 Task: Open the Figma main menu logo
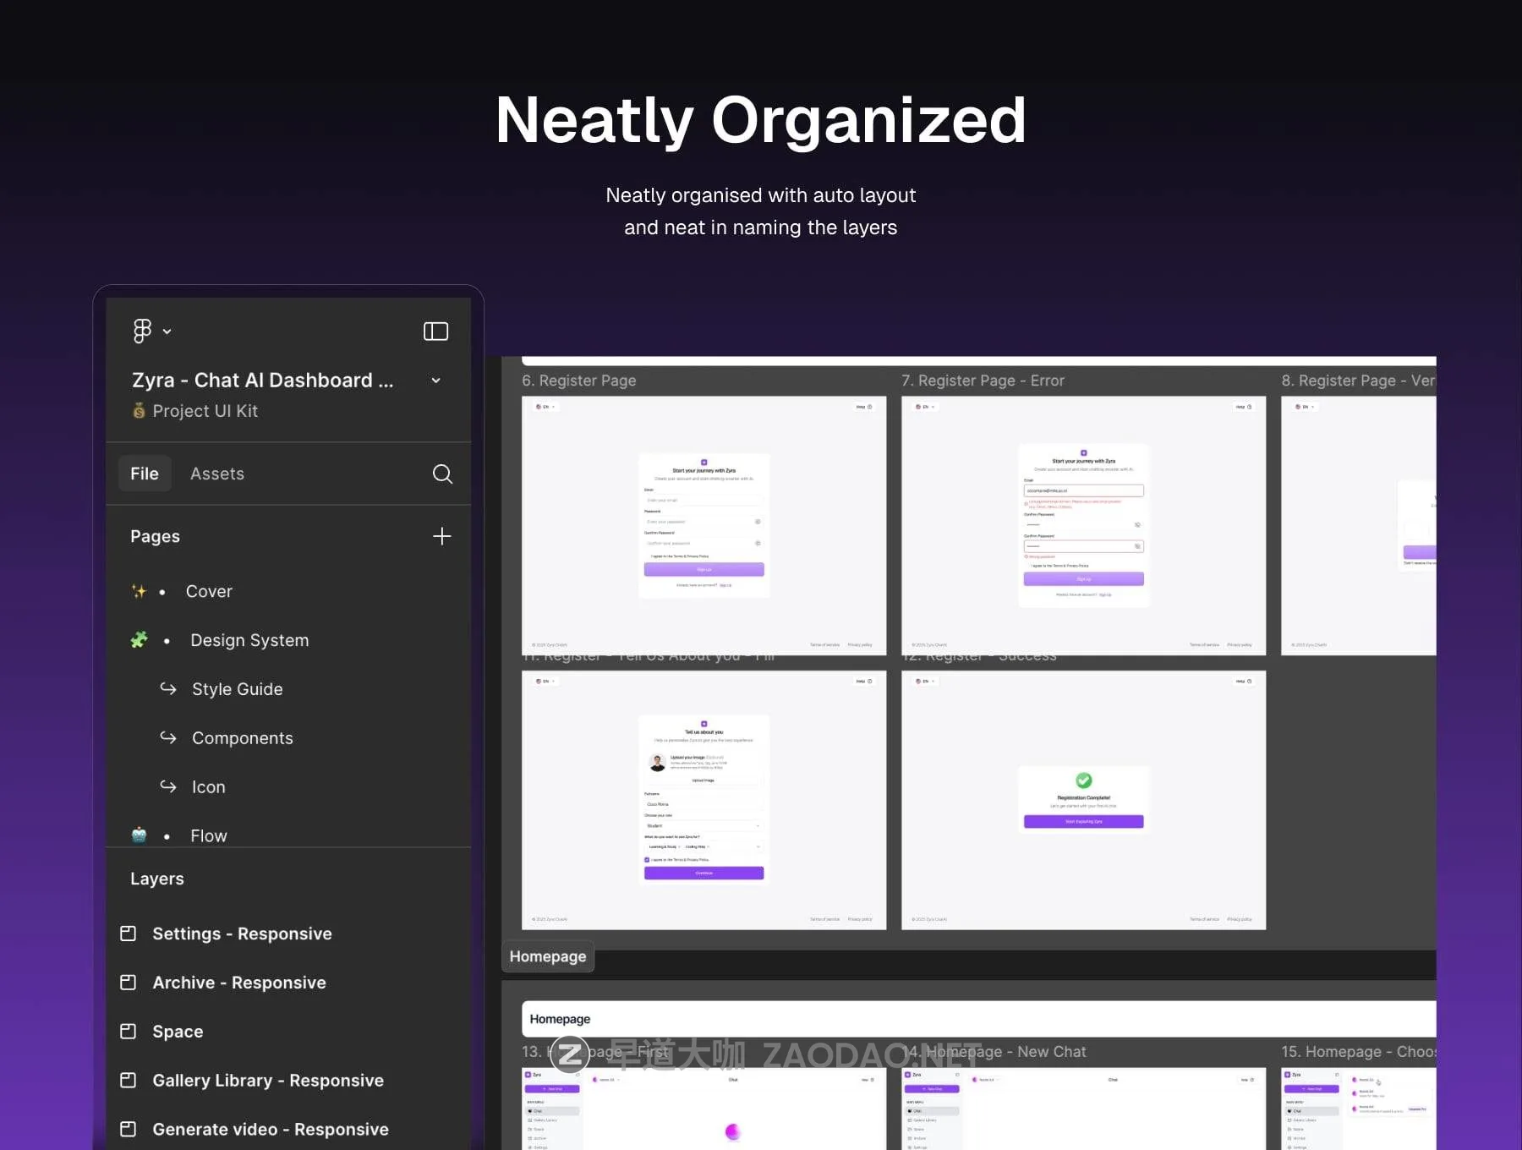(x=142, y=331)
